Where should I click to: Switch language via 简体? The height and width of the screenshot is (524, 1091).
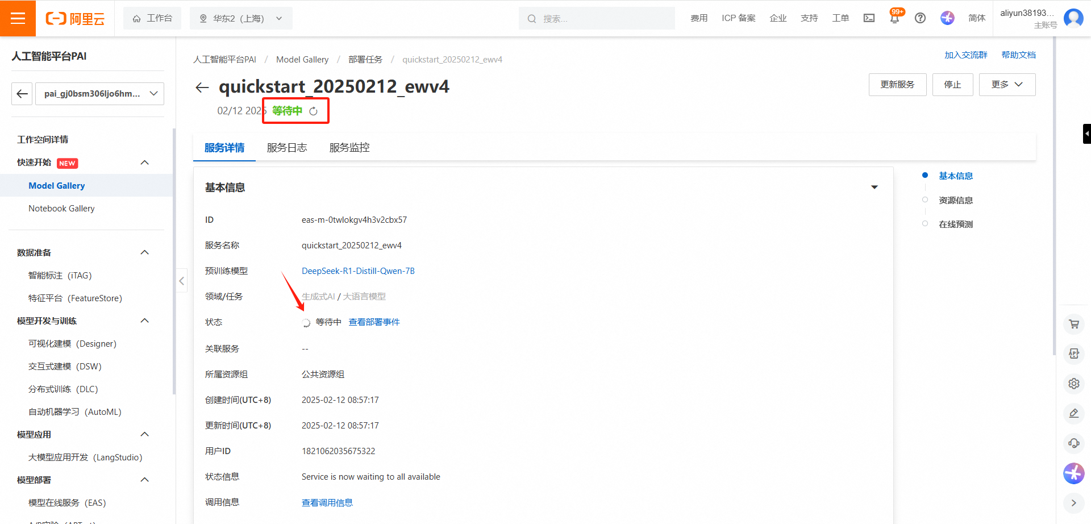pyautogui.click(x=977, y=18)
